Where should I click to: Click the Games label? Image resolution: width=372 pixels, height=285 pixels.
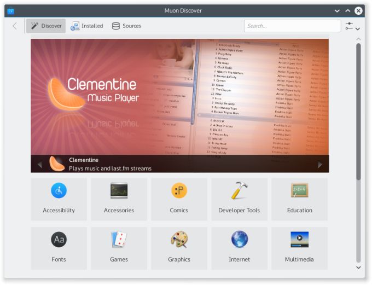[119, 259]
